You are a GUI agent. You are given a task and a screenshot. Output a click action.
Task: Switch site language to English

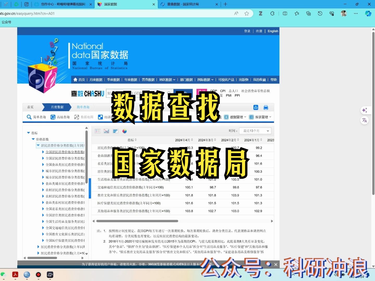pyautogui.click(x=273, y=31)
